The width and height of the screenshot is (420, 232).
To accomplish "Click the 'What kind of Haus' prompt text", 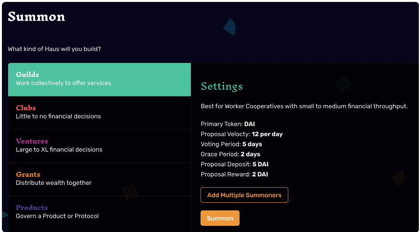I will pos(54,49).
